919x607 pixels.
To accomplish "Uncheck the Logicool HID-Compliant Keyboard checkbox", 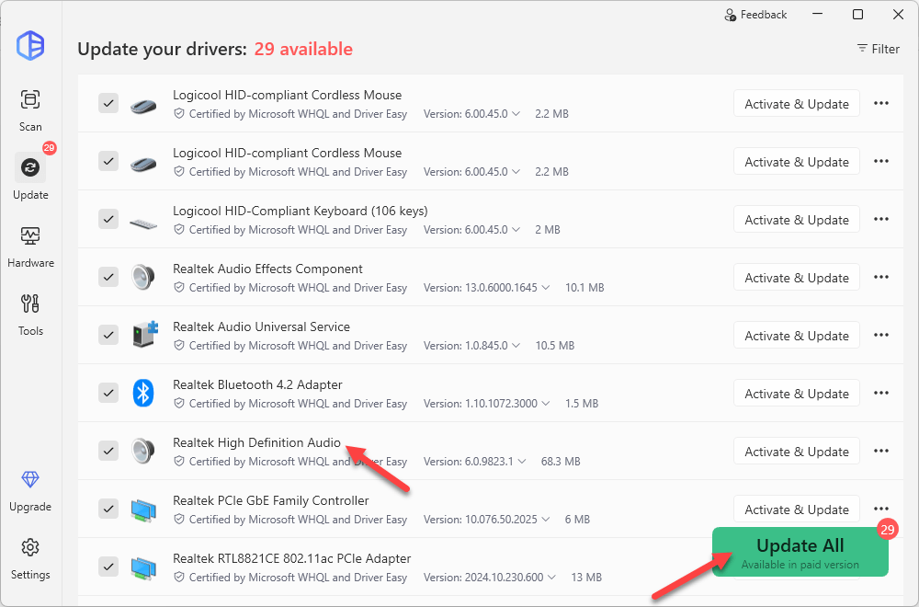I will (x=108, y=219).
